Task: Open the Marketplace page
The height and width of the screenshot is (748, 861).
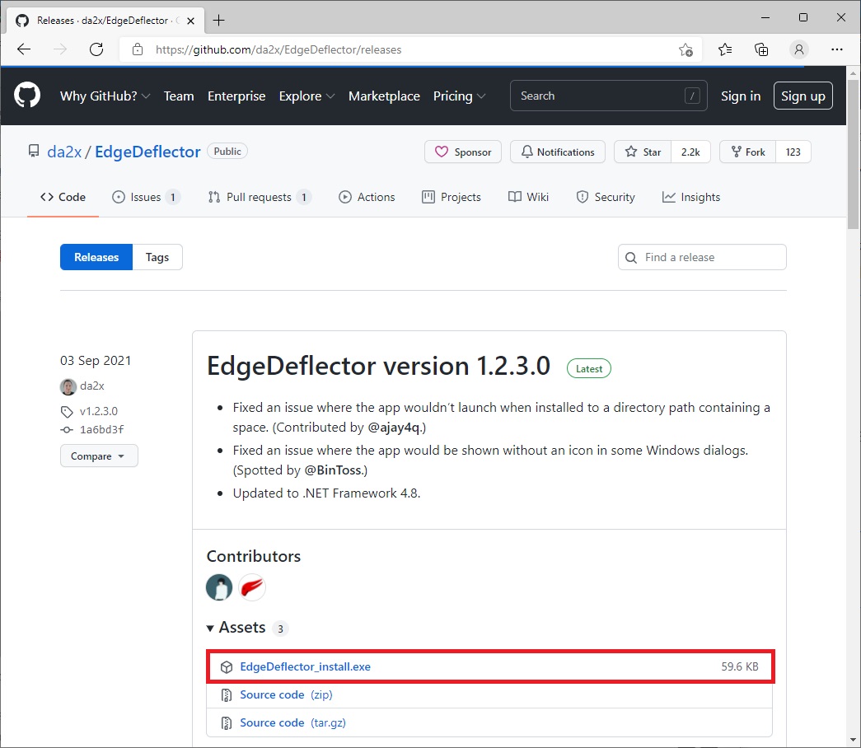Action: 384,96
